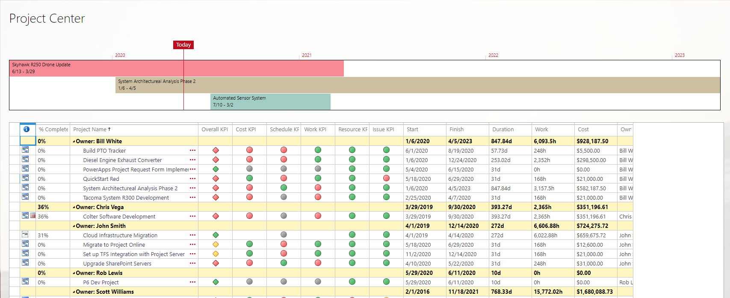The height and width of the screenshot is (298, 730).
Task: Click the Today marker on the timeline
Action: pyautogui.click(x=183, y=45)
